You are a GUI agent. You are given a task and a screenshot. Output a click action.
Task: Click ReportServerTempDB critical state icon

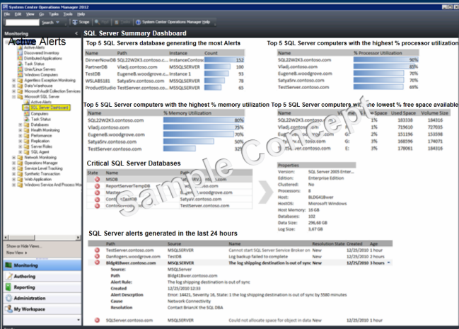97,186
